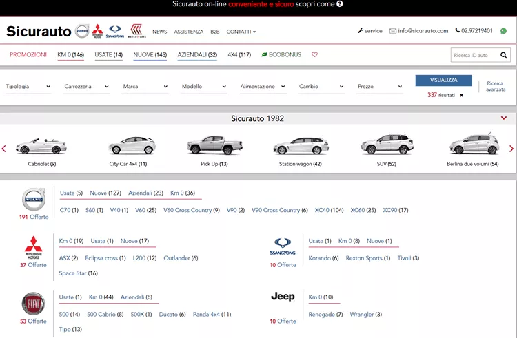
Task: Clear results with the x icon
Action: pyautogui.click(x=462, y=95)
